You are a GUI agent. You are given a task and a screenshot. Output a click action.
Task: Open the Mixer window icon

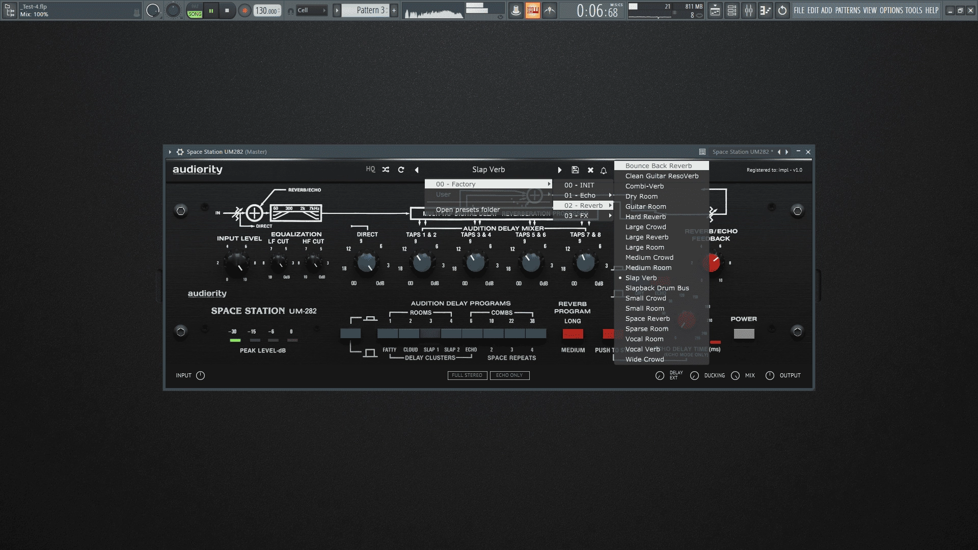[x=749, y=10]
